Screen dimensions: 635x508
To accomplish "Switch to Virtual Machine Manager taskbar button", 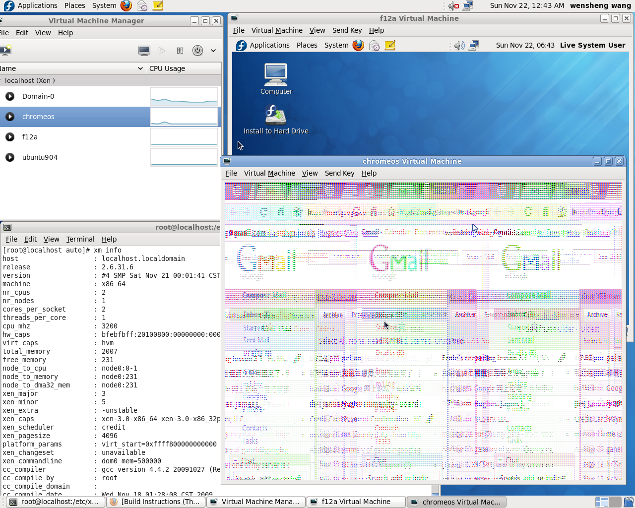I will (x=255, y=502).
